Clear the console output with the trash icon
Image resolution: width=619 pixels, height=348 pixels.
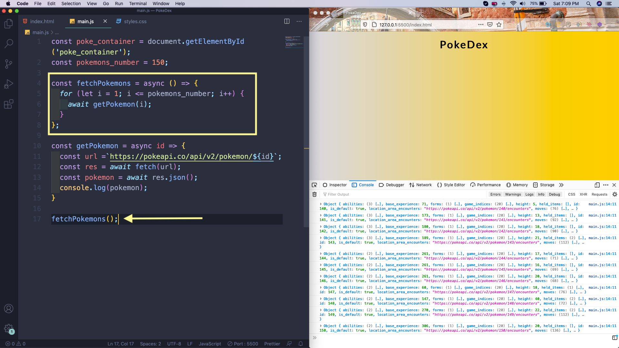pos(314,194)
